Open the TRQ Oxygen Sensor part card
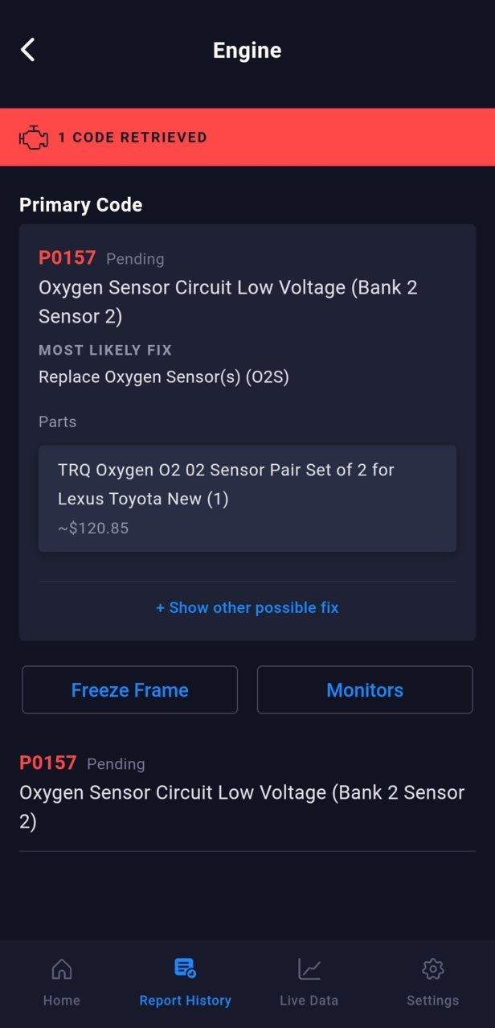Image resolution: width=495 pixels, height=1028 pixels. click(247, 499)
